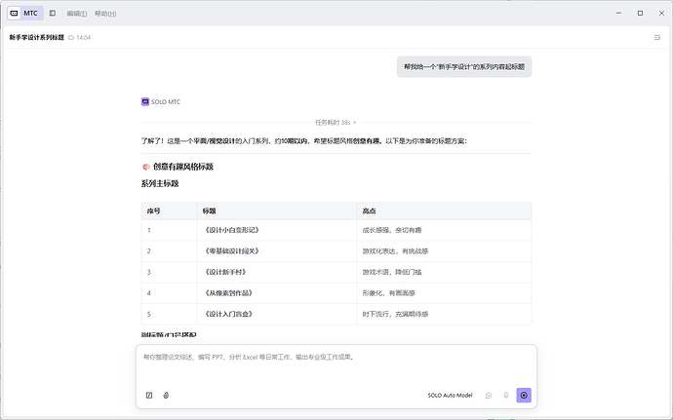673x420 pixels.
Task: Activate the microphone voice input icon
Action: (x=506, y=395)
